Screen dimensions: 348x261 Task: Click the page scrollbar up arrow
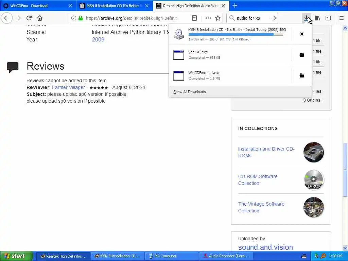point(345,28)
